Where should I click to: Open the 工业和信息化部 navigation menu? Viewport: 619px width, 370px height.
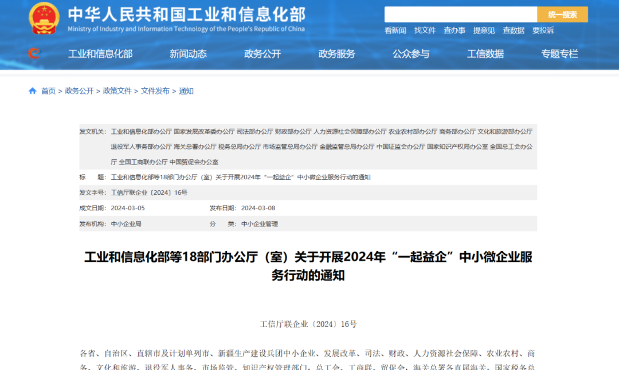click(100, 54)
